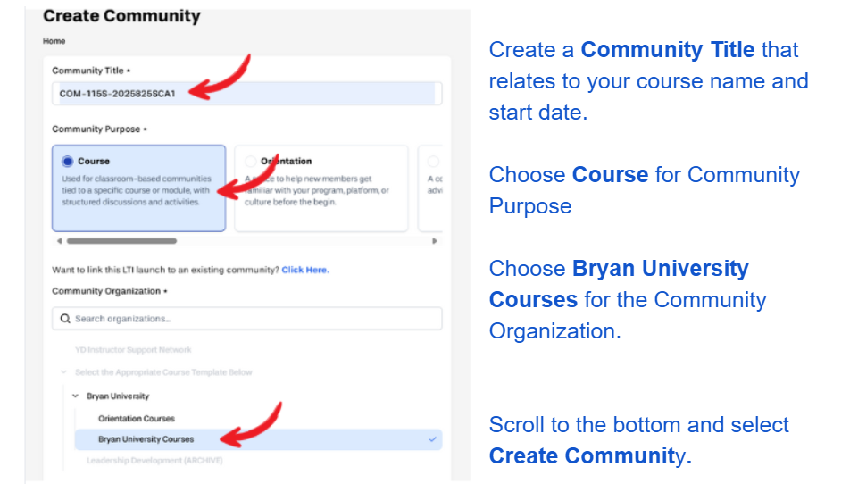Click the Community Purpose label
Image resolution: width=850 pixels, height=484 pixels.
[99, 129]
